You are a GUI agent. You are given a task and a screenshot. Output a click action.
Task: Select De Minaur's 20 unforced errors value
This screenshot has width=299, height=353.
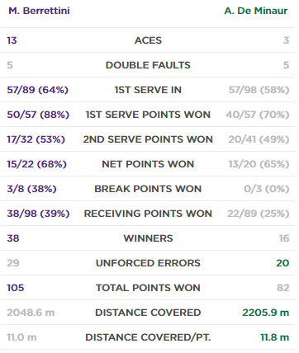tap(282, 263)
